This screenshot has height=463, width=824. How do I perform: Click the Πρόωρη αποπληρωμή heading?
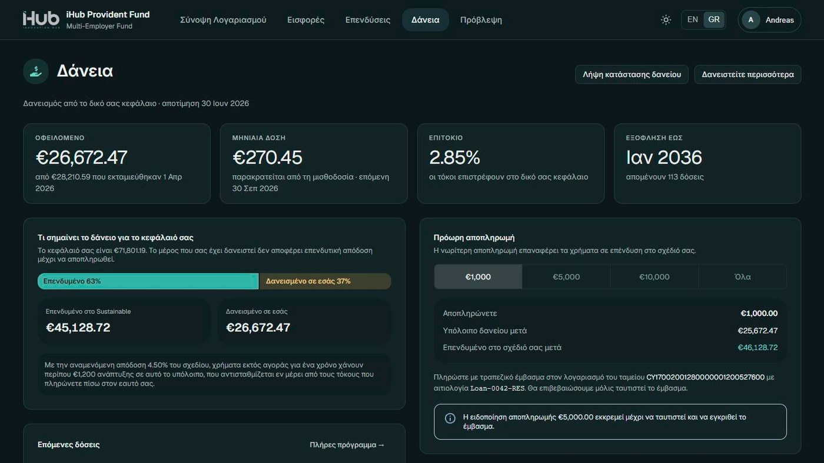tap(474, 238)
